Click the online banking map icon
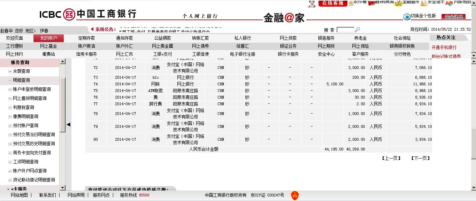 point(449,3)
